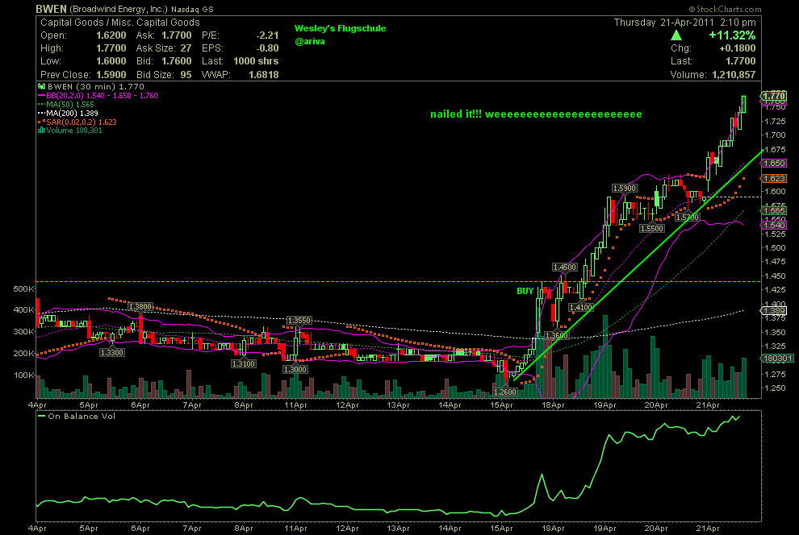Click the 1.5500 price callout
The image size is (799, 535).
[652, 228]
